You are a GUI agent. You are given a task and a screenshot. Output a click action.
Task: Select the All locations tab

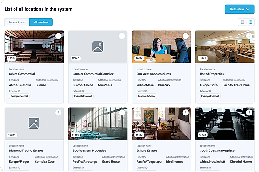(41, 22)
